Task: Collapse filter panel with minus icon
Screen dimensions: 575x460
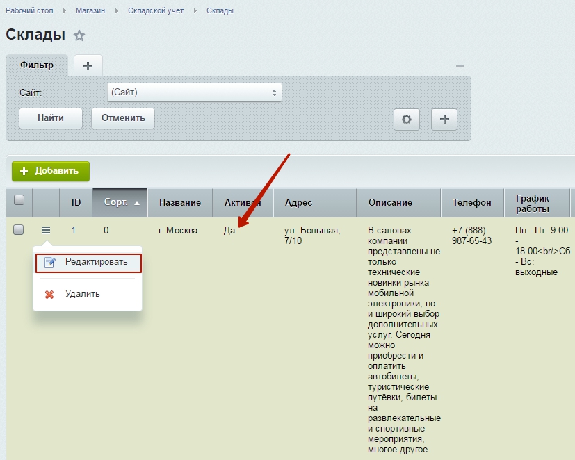Action: coord(460,65)
